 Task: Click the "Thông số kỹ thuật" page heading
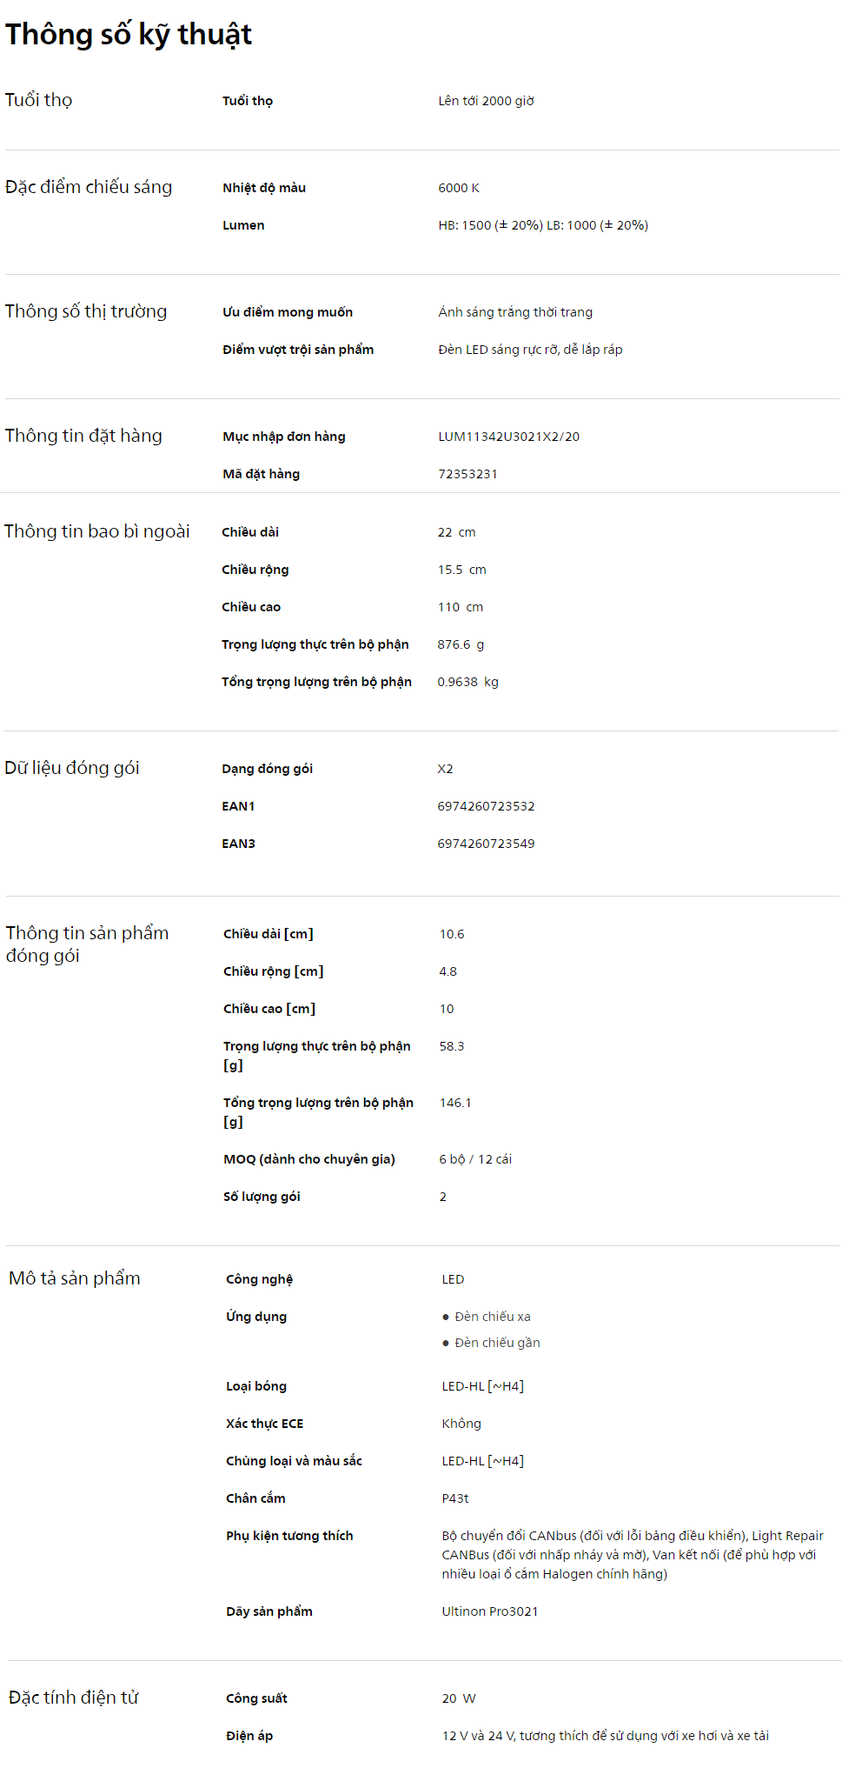tap(129, 35)
